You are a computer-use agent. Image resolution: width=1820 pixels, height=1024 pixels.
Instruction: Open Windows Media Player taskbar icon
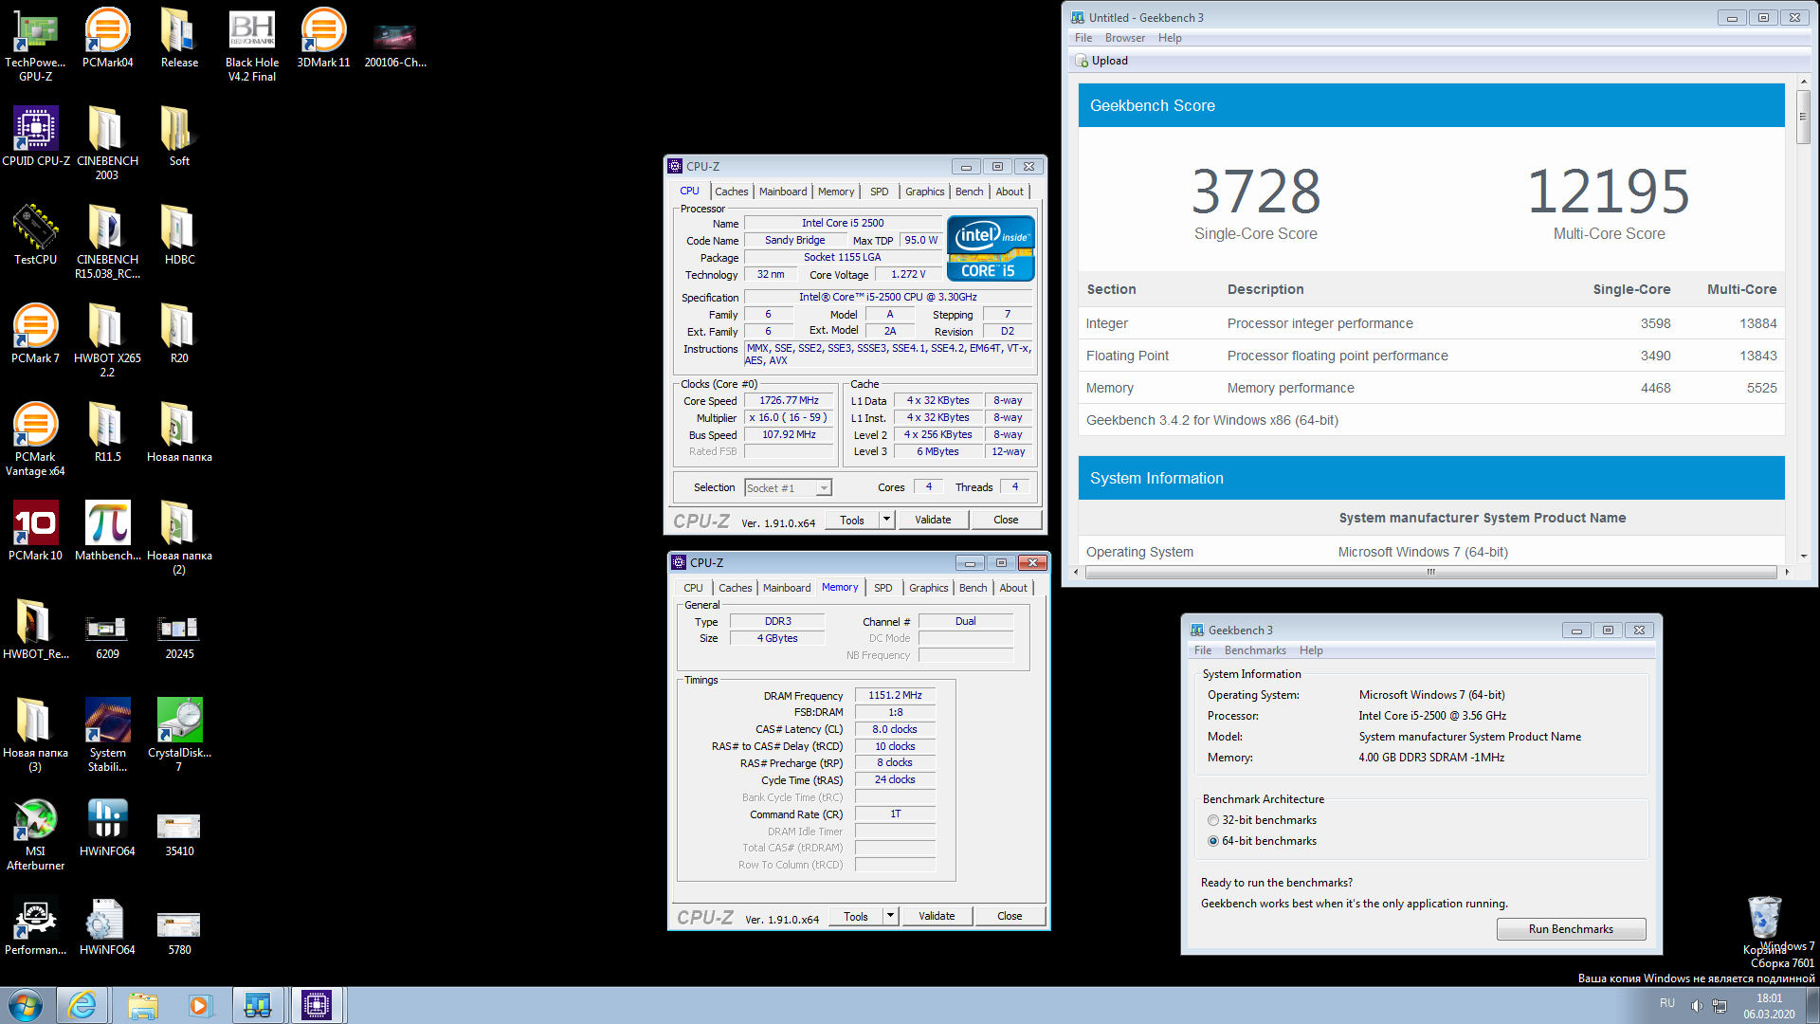[x=199, y=1005]
